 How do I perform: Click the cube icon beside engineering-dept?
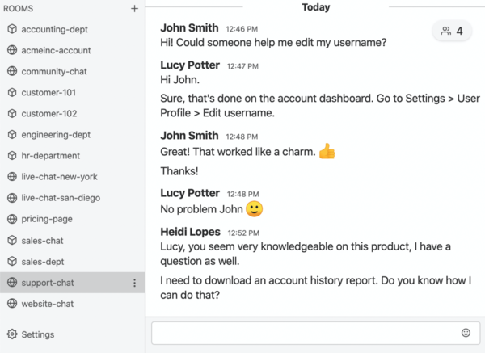click(x=12, y=134)
